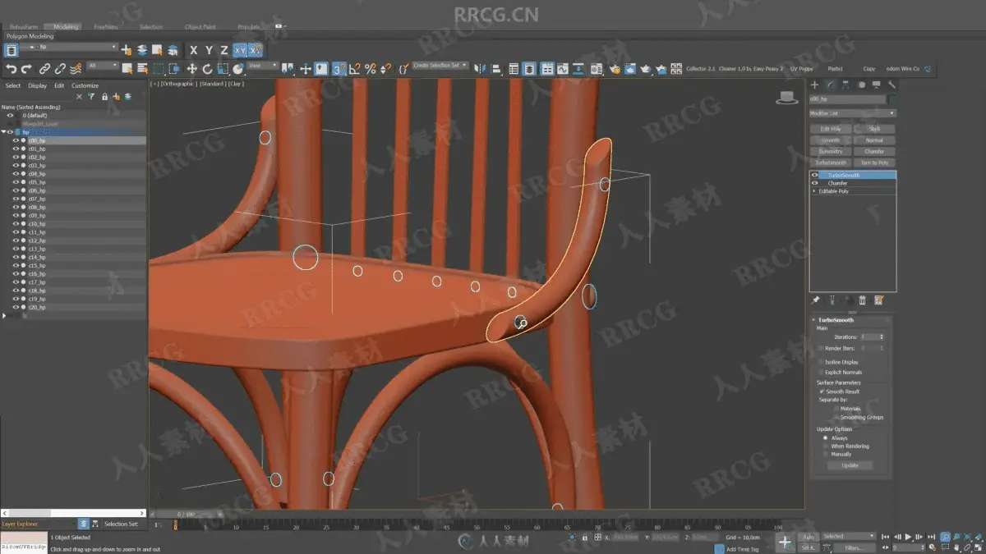Open the Edit menu in Scene Explorer
This screenshot has width=986, height=554.
(59, 85)
